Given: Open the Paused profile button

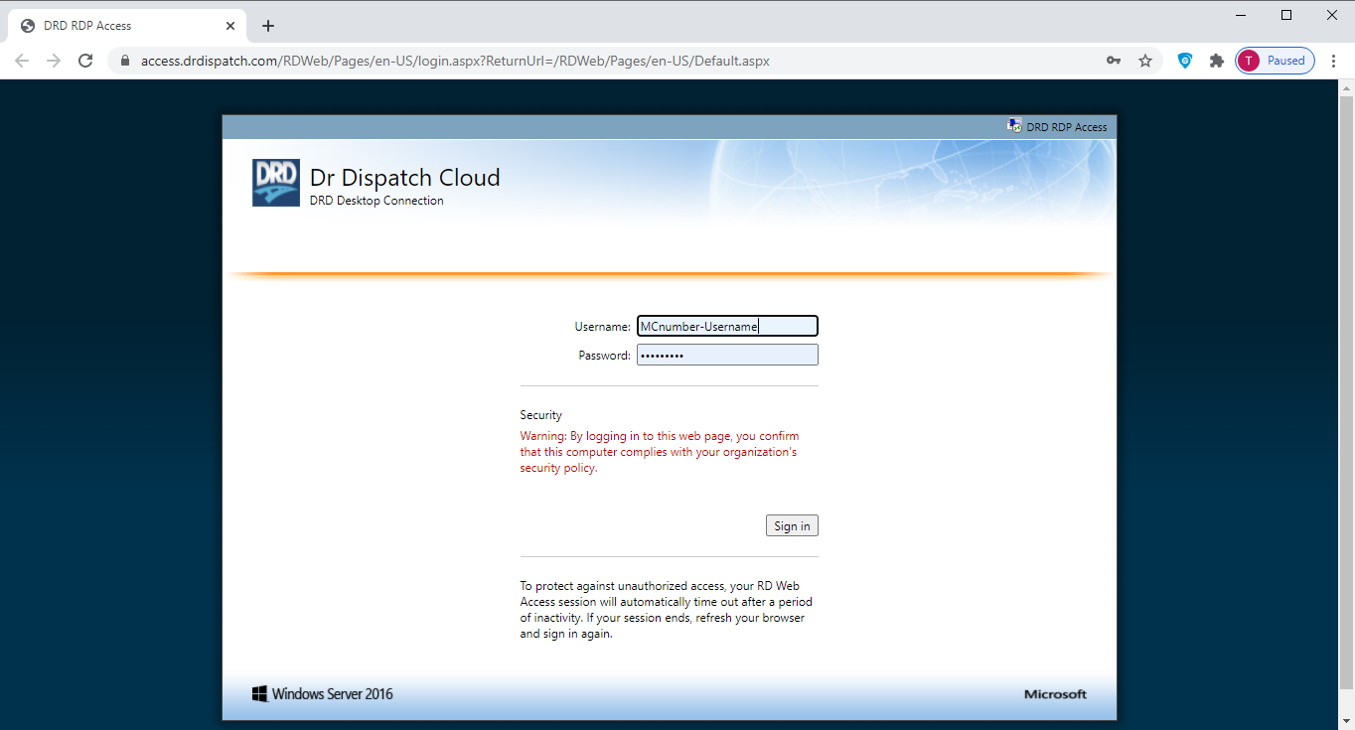Looking at the screenshot, I should pos(1276,61).
